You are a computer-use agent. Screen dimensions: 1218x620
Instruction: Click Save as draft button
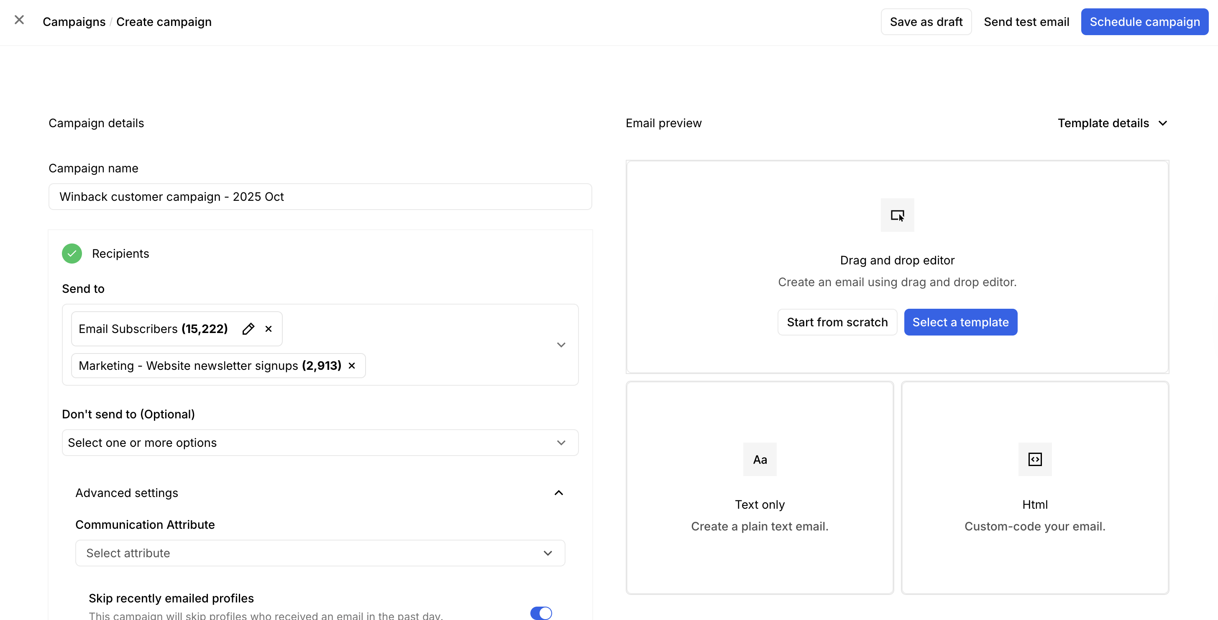click(926, 22)
